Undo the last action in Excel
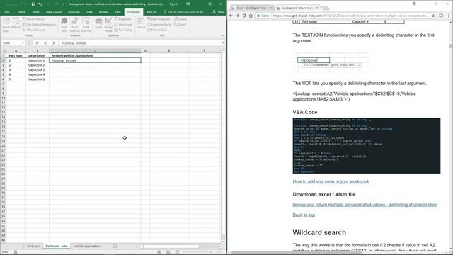 tap(40, 4)
